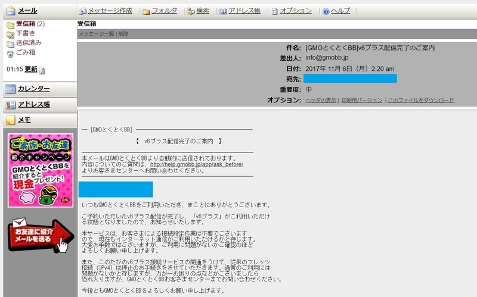Open the 検索 search page
The width and height of the screenshot is (477, 297).
[203, 11]
